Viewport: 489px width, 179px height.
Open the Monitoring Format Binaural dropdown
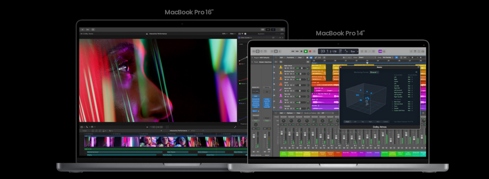click(x=374, y=72)
